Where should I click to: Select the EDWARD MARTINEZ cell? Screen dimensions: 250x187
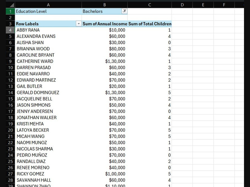[48, 80]
